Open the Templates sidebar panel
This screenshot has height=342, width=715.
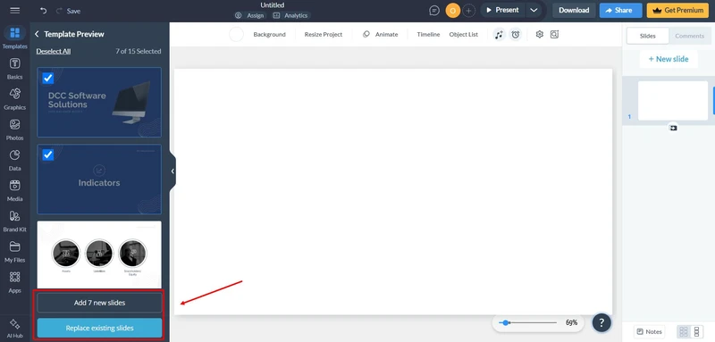[14, 38]
